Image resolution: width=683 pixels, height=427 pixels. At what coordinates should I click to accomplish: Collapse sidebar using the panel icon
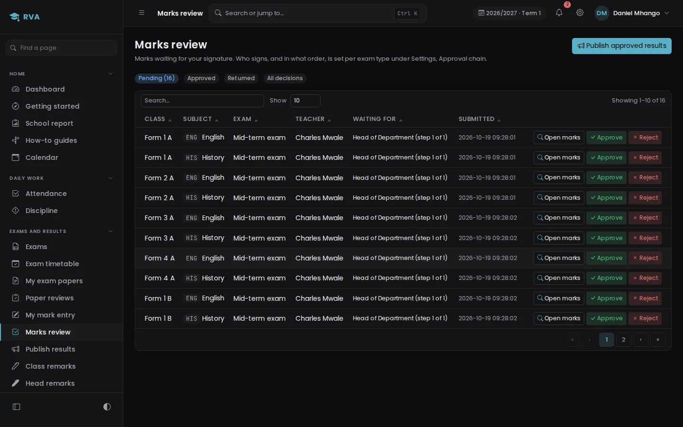coord(17,407)
